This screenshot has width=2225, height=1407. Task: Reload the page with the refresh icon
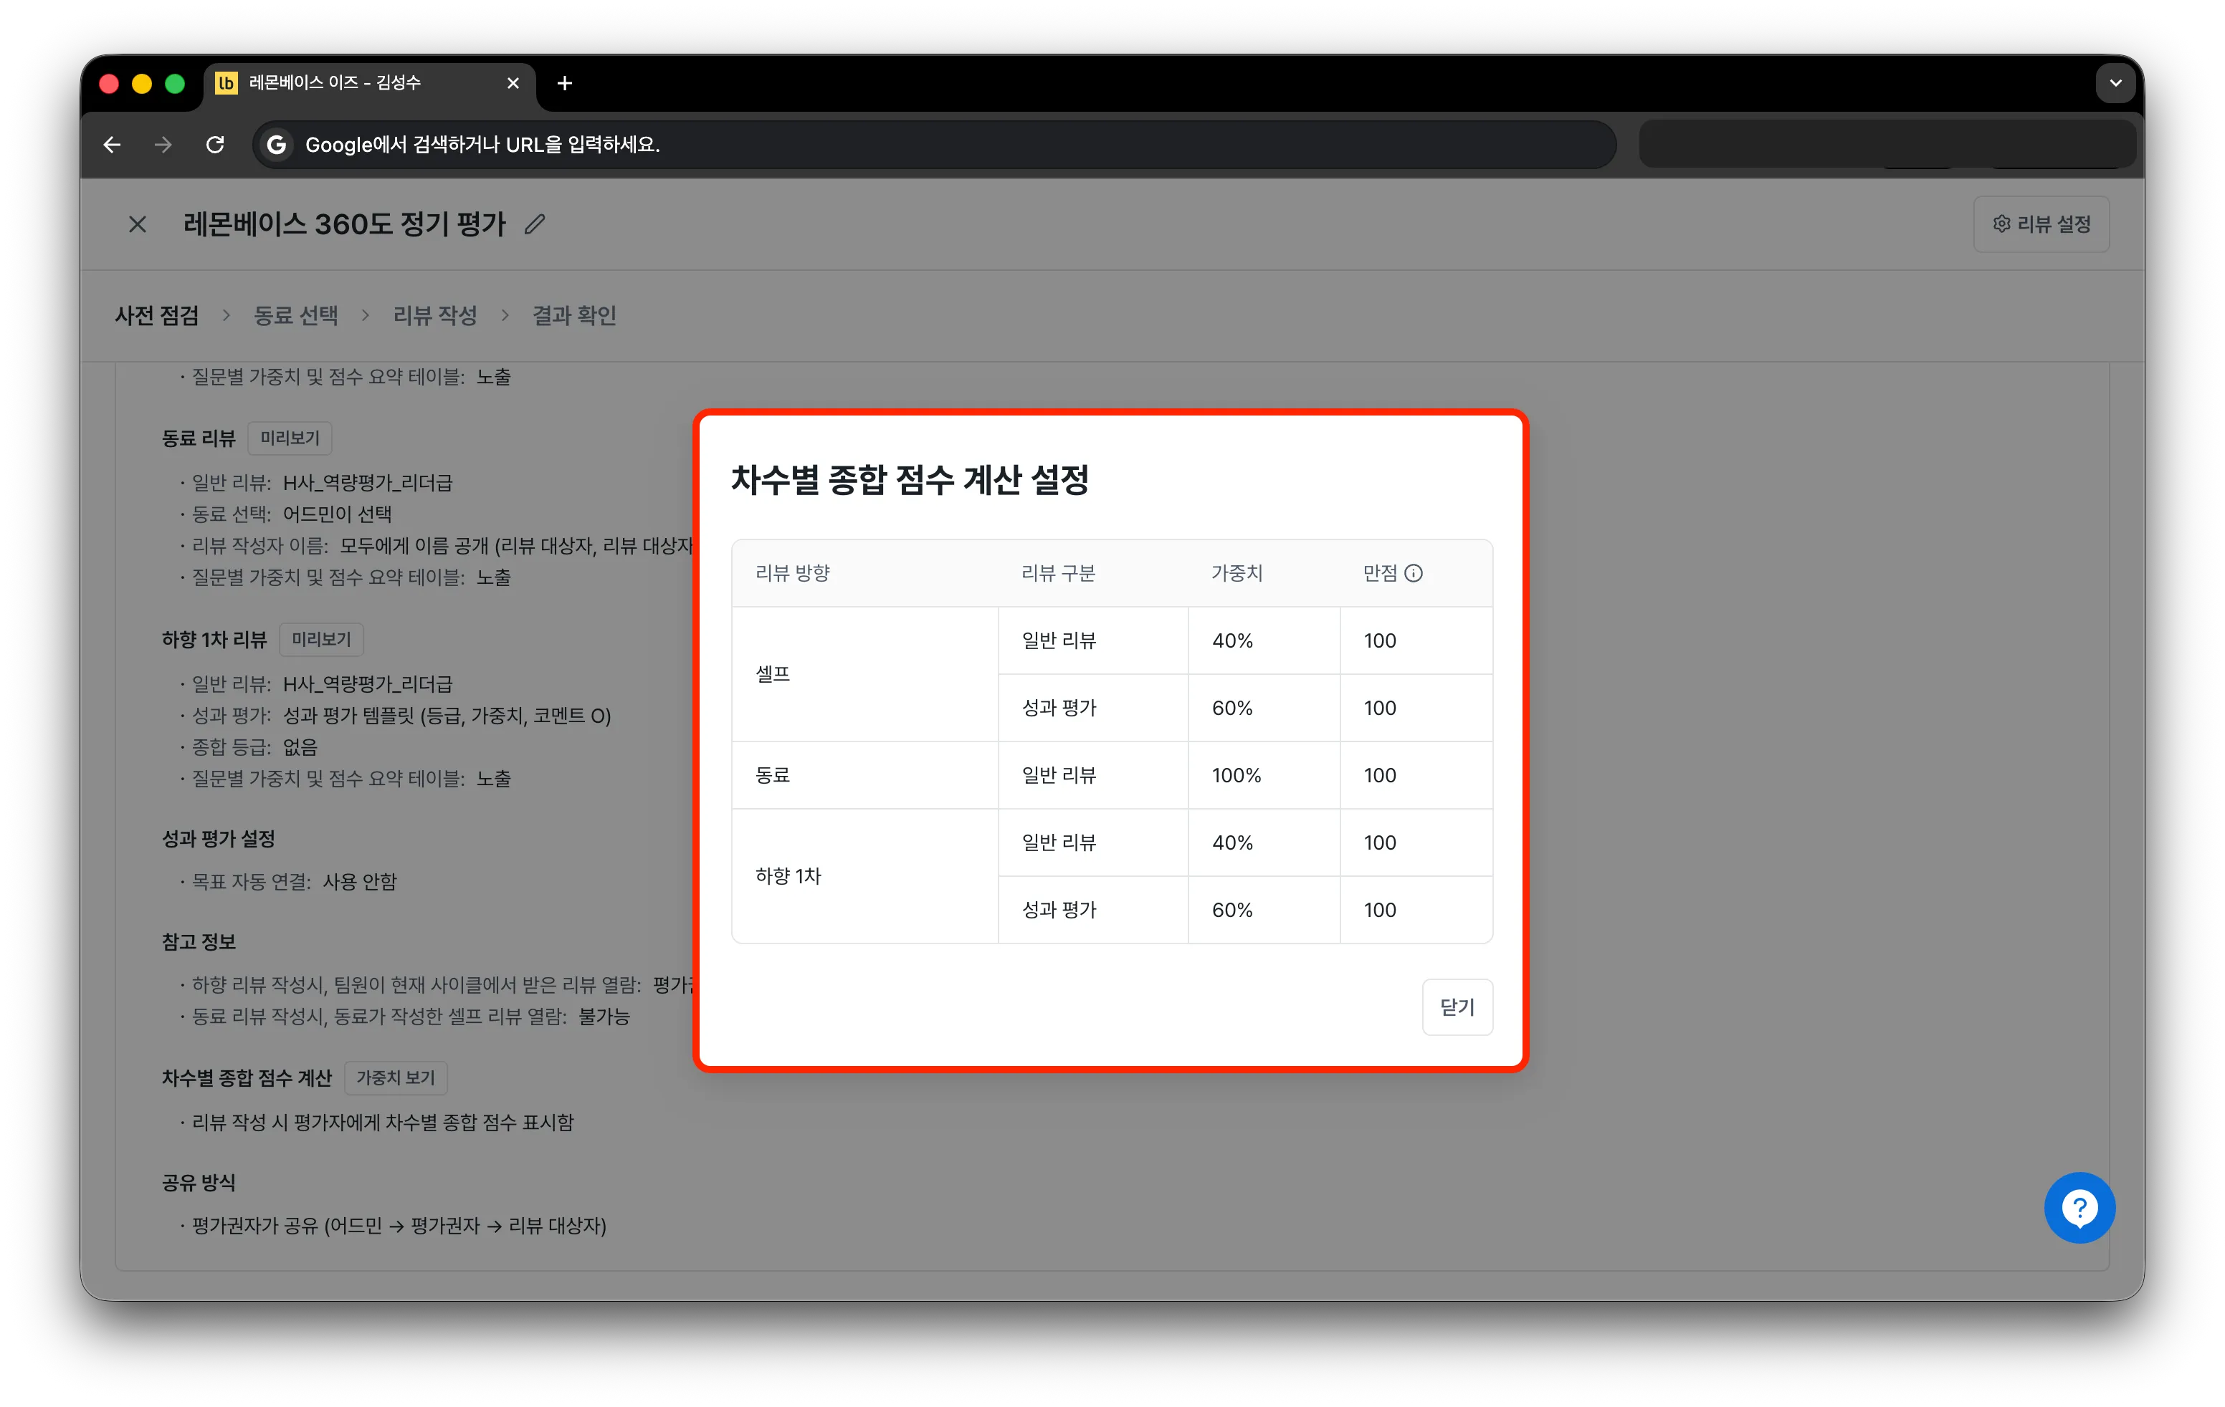(215, 145)
